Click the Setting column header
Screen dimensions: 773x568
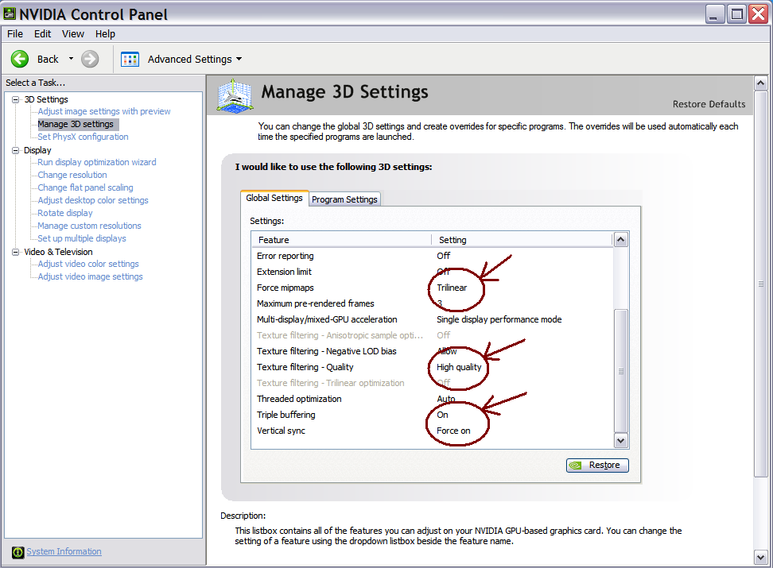click(522, 240)
